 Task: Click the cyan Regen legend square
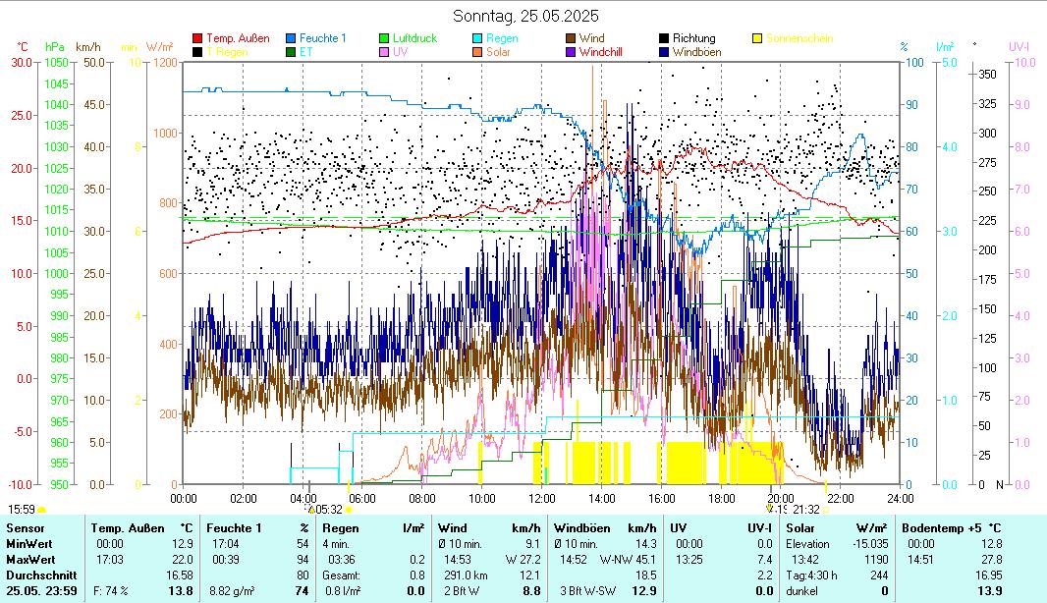477,39
